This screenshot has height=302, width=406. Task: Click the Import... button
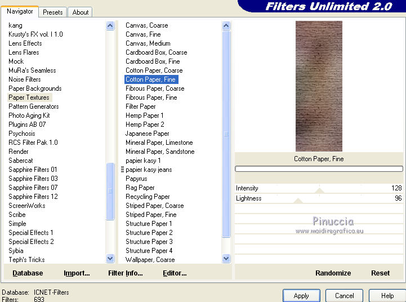(77, 273)
